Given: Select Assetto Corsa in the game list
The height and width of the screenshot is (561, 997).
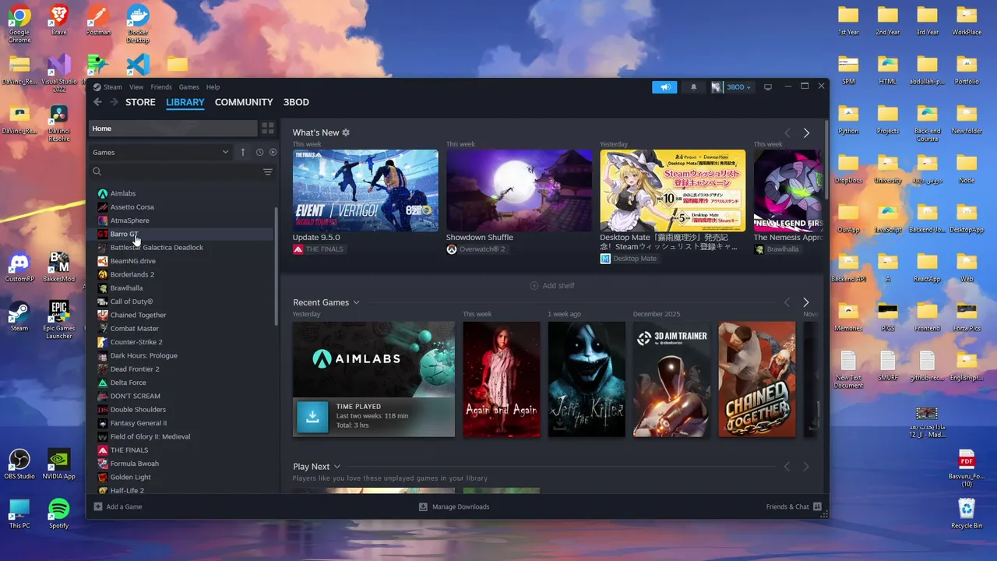Looking at the screenshot, I should (x=184, y=207).
